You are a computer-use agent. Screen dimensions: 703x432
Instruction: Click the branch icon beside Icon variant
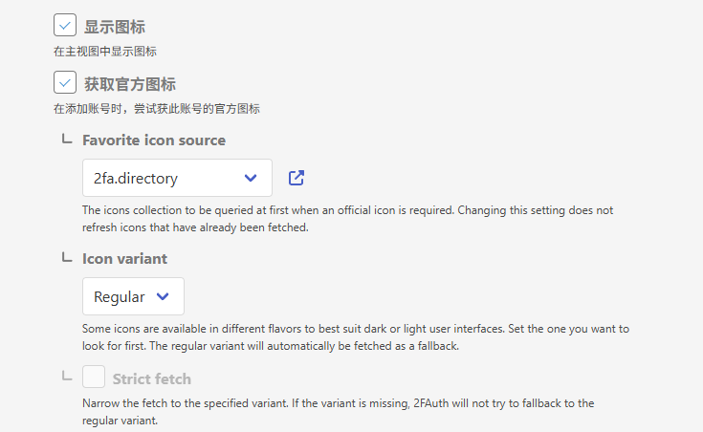(x=66, y=258)
